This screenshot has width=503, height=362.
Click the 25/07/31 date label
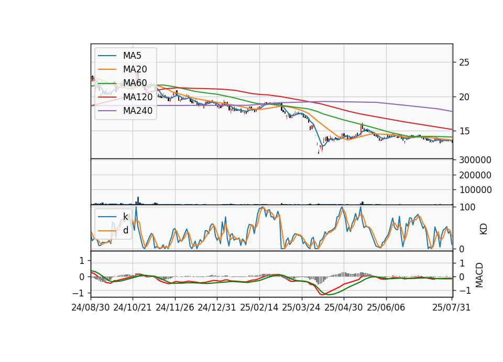click(451, 307)
